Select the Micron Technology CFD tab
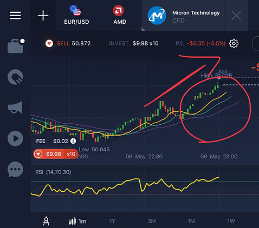Image resolution: width=259 pixels, height=228 pixels. point(183,15)
